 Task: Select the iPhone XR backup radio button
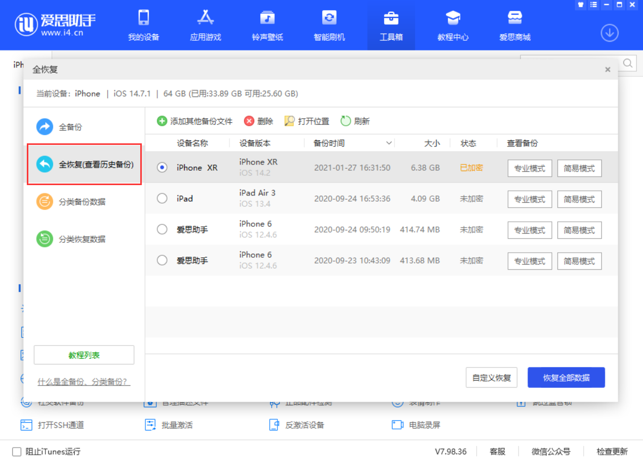162,168
